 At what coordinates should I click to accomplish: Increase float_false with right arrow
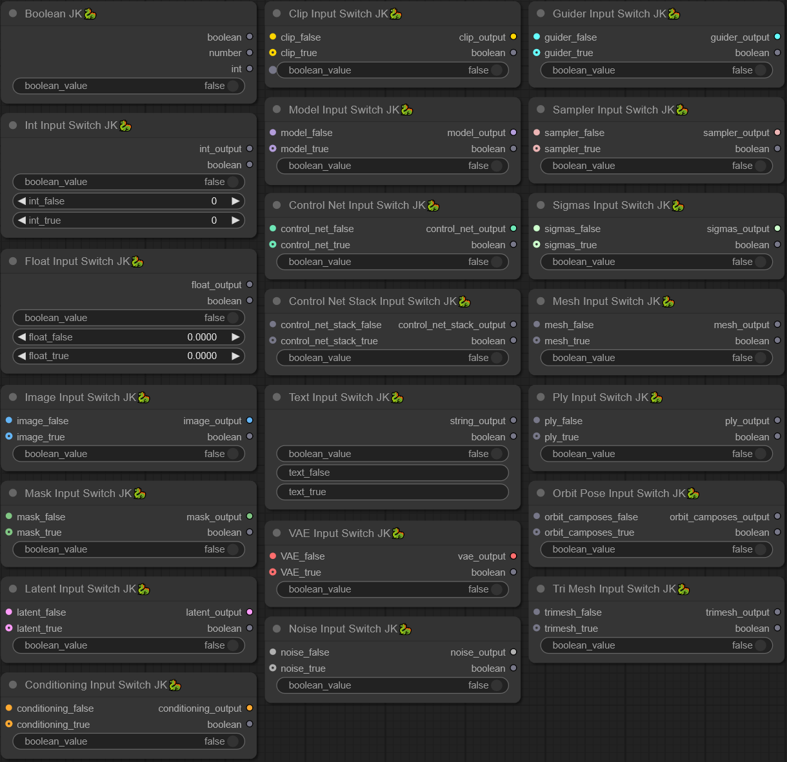235,337
